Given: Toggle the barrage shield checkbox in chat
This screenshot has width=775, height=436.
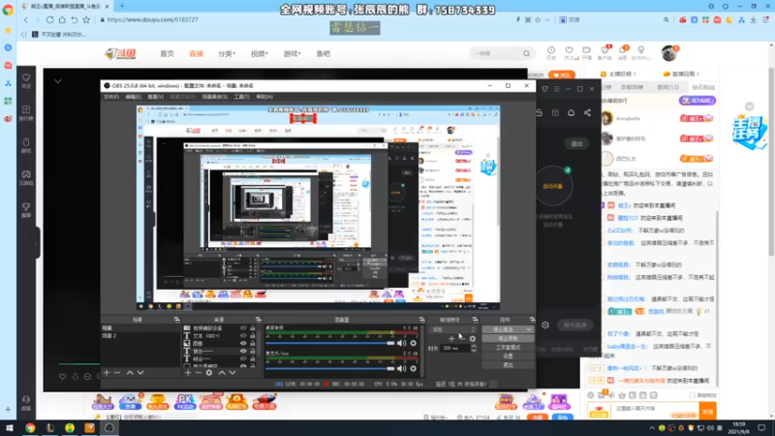Looking at the screenshot, I should point(693,395).
